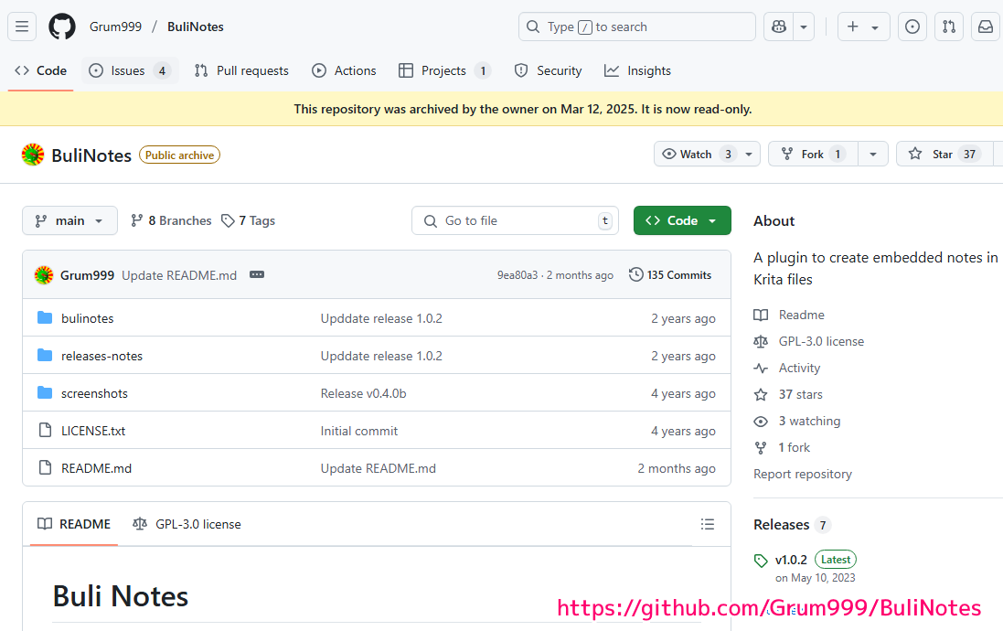Switch to the Insights tab

(638, 70)
